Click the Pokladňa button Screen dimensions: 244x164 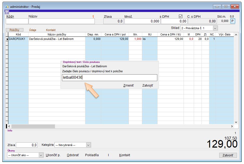click(92, 155)
